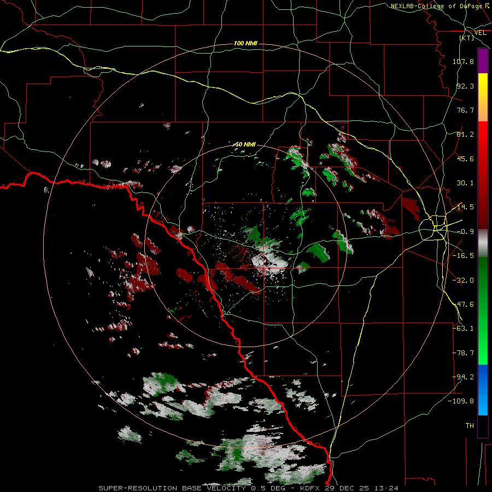The image size is (492, 492).
Task: Click the '100 NMI' range ring label
Action: point(245,43)
